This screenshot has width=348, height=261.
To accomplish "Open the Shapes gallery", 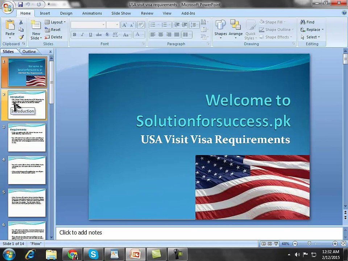I will (220, 29).
